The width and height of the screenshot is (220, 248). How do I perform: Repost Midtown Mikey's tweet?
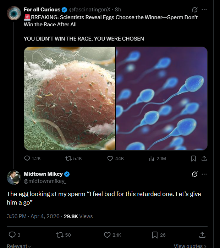click(x=60, y=234)
